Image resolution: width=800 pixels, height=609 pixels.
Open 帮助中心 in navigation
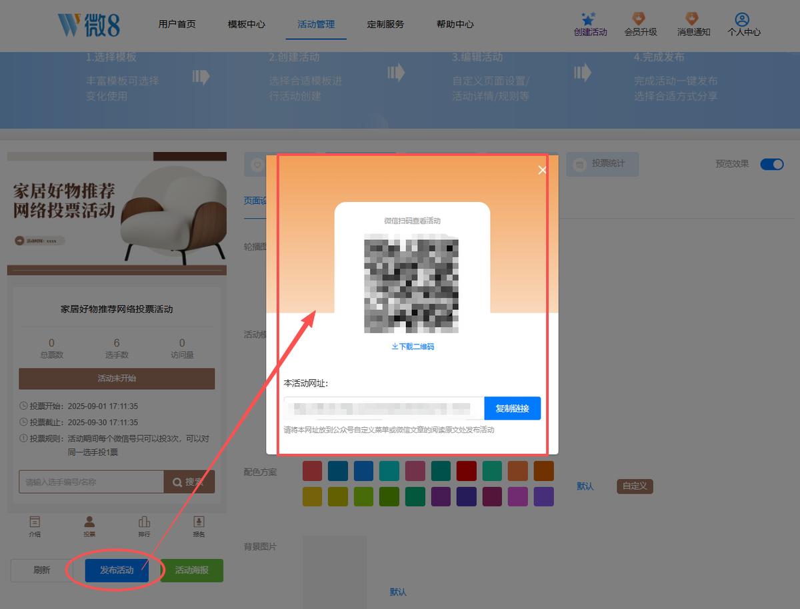click(455, 24)
